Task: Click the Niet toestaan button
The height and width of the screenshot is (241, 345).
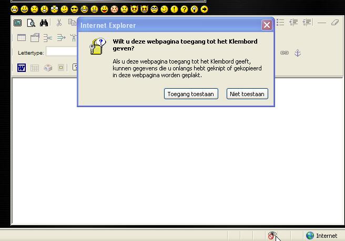Action: click(x=247, y=94)
